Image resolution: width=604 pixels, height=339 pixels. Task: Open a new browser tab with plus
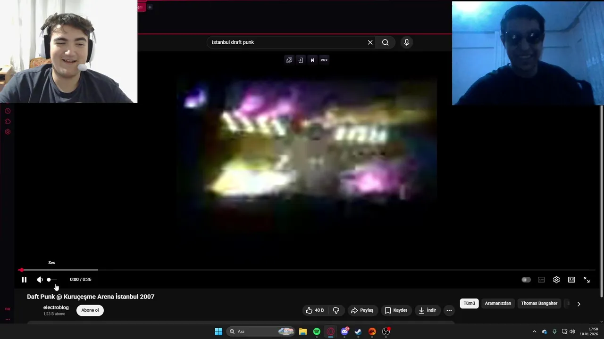[x=150, y=7]
